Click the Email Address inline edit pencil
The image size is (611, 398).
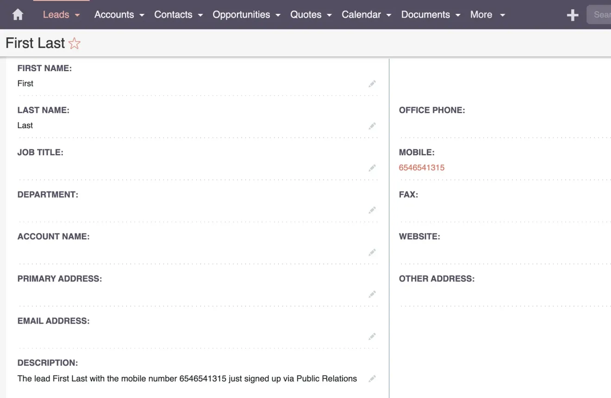[372, 337]
